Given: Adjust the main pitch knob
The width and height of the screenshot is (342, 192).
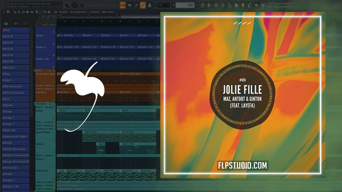Looking at the screenshot, I should 75,5.
